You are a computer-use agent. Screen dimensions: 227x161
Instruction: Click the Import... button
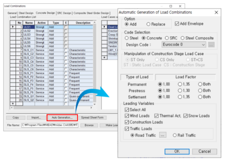[36, 117]
